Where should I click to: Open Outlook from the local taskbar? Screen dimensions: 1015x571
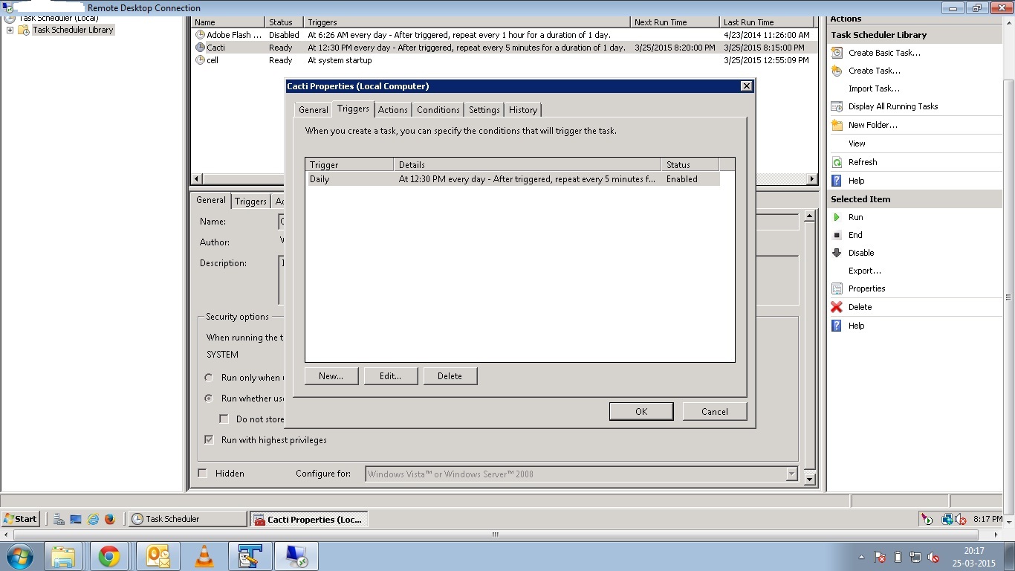click(x=158, y=556)
